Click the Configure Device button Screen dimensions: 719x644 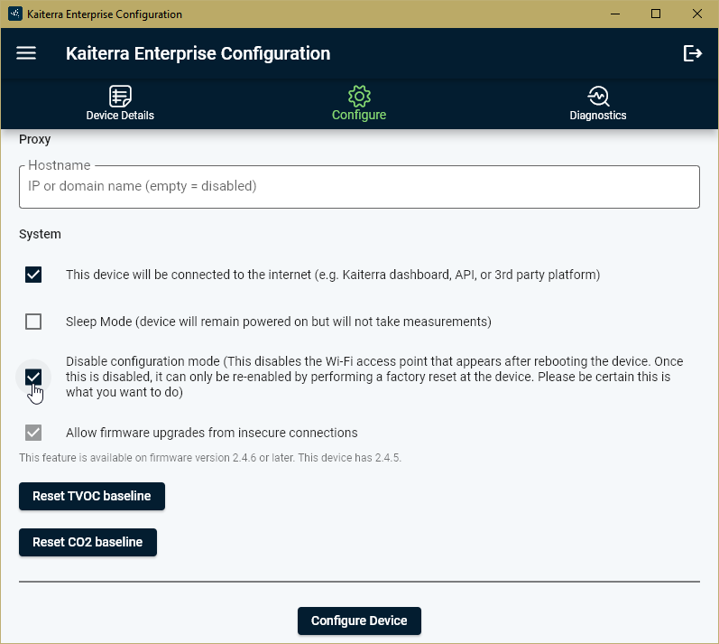click(359, 621)
